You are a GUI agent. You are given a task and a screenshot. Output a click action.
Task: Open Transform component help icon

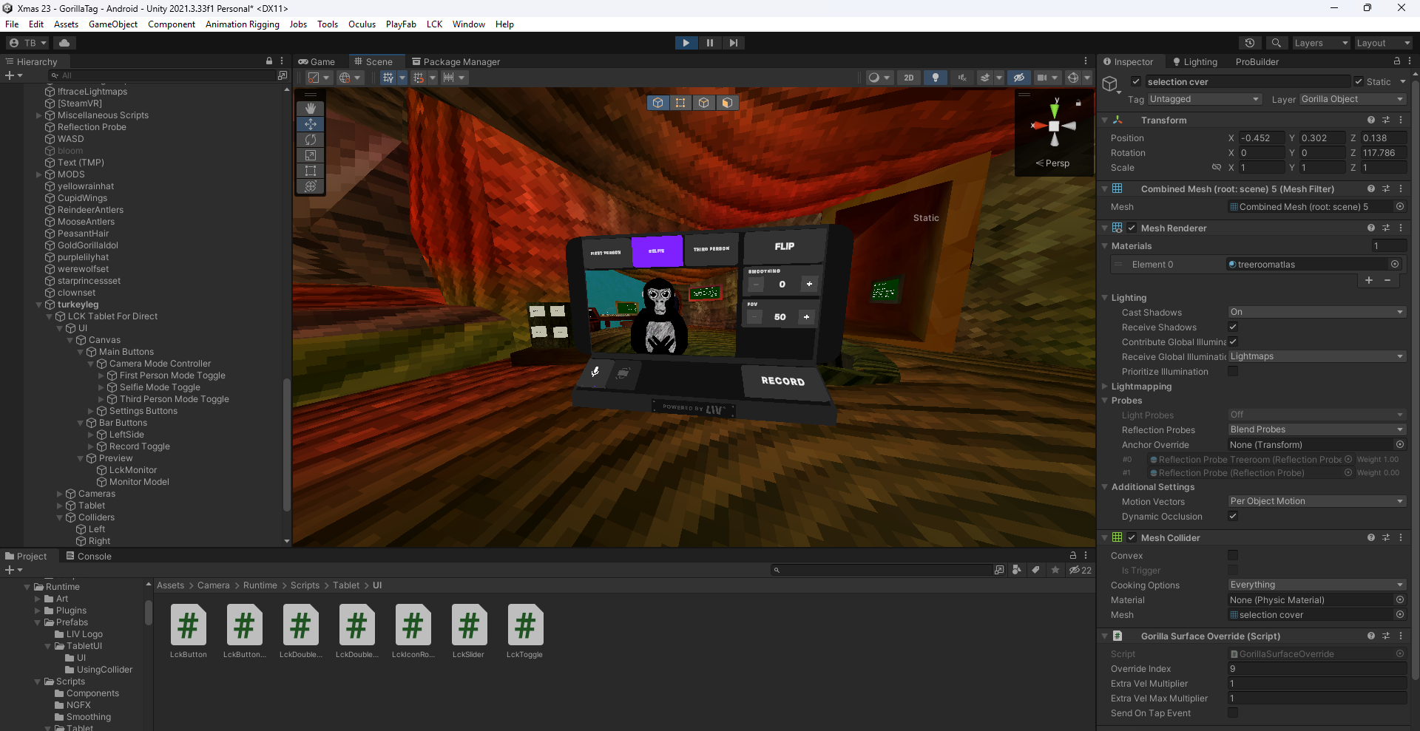pyautogui.click(x=1371, y=120)
